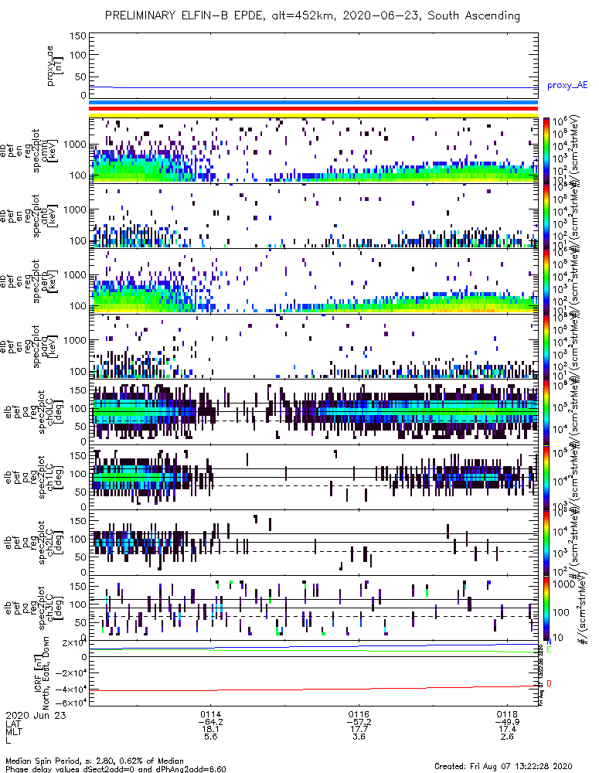The height and width of the screenshot is (773, 599).
Task: Click the blue status bar strip
Action: pos(313,103)
